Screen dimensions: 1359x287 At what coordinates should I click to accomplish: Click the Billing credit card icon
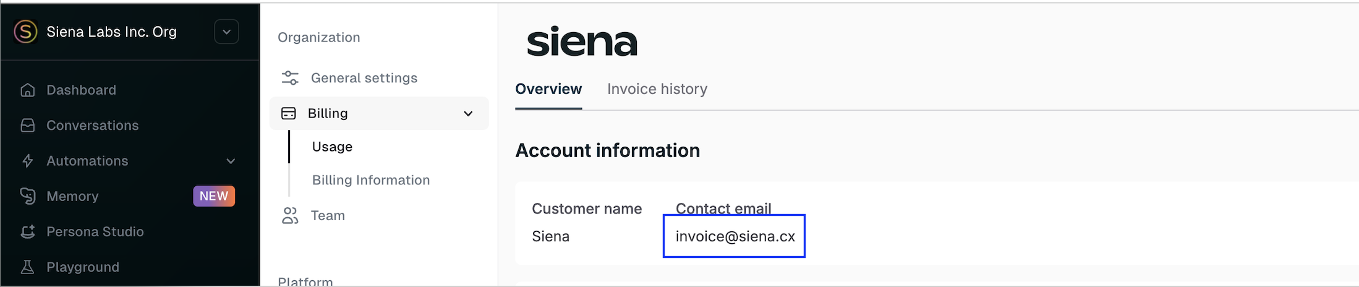coord(289,113)
